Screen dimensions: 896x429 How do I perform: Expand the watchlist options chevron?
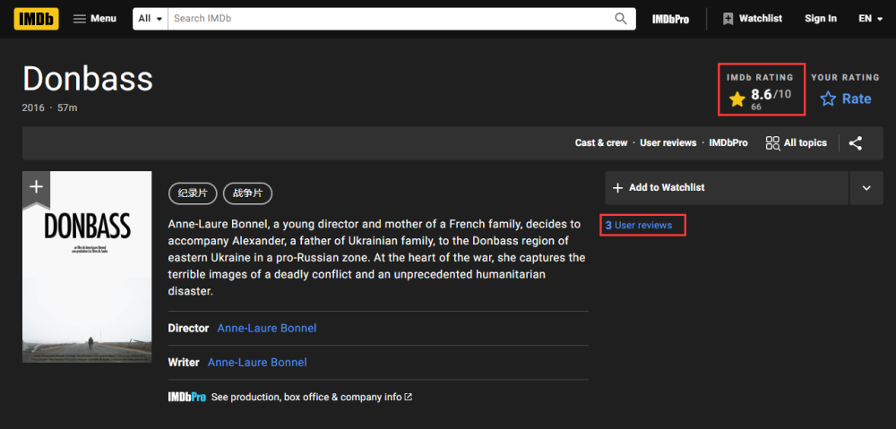tap(866, 187)
